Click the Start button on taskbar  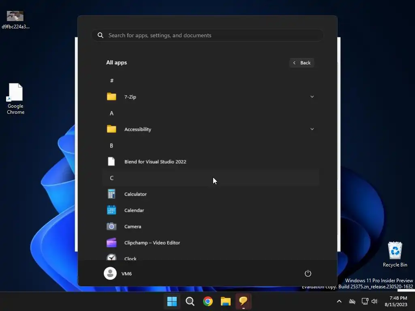172,301
